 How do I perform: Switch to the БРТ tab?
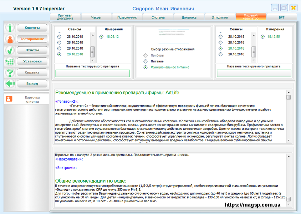(282, 17)
